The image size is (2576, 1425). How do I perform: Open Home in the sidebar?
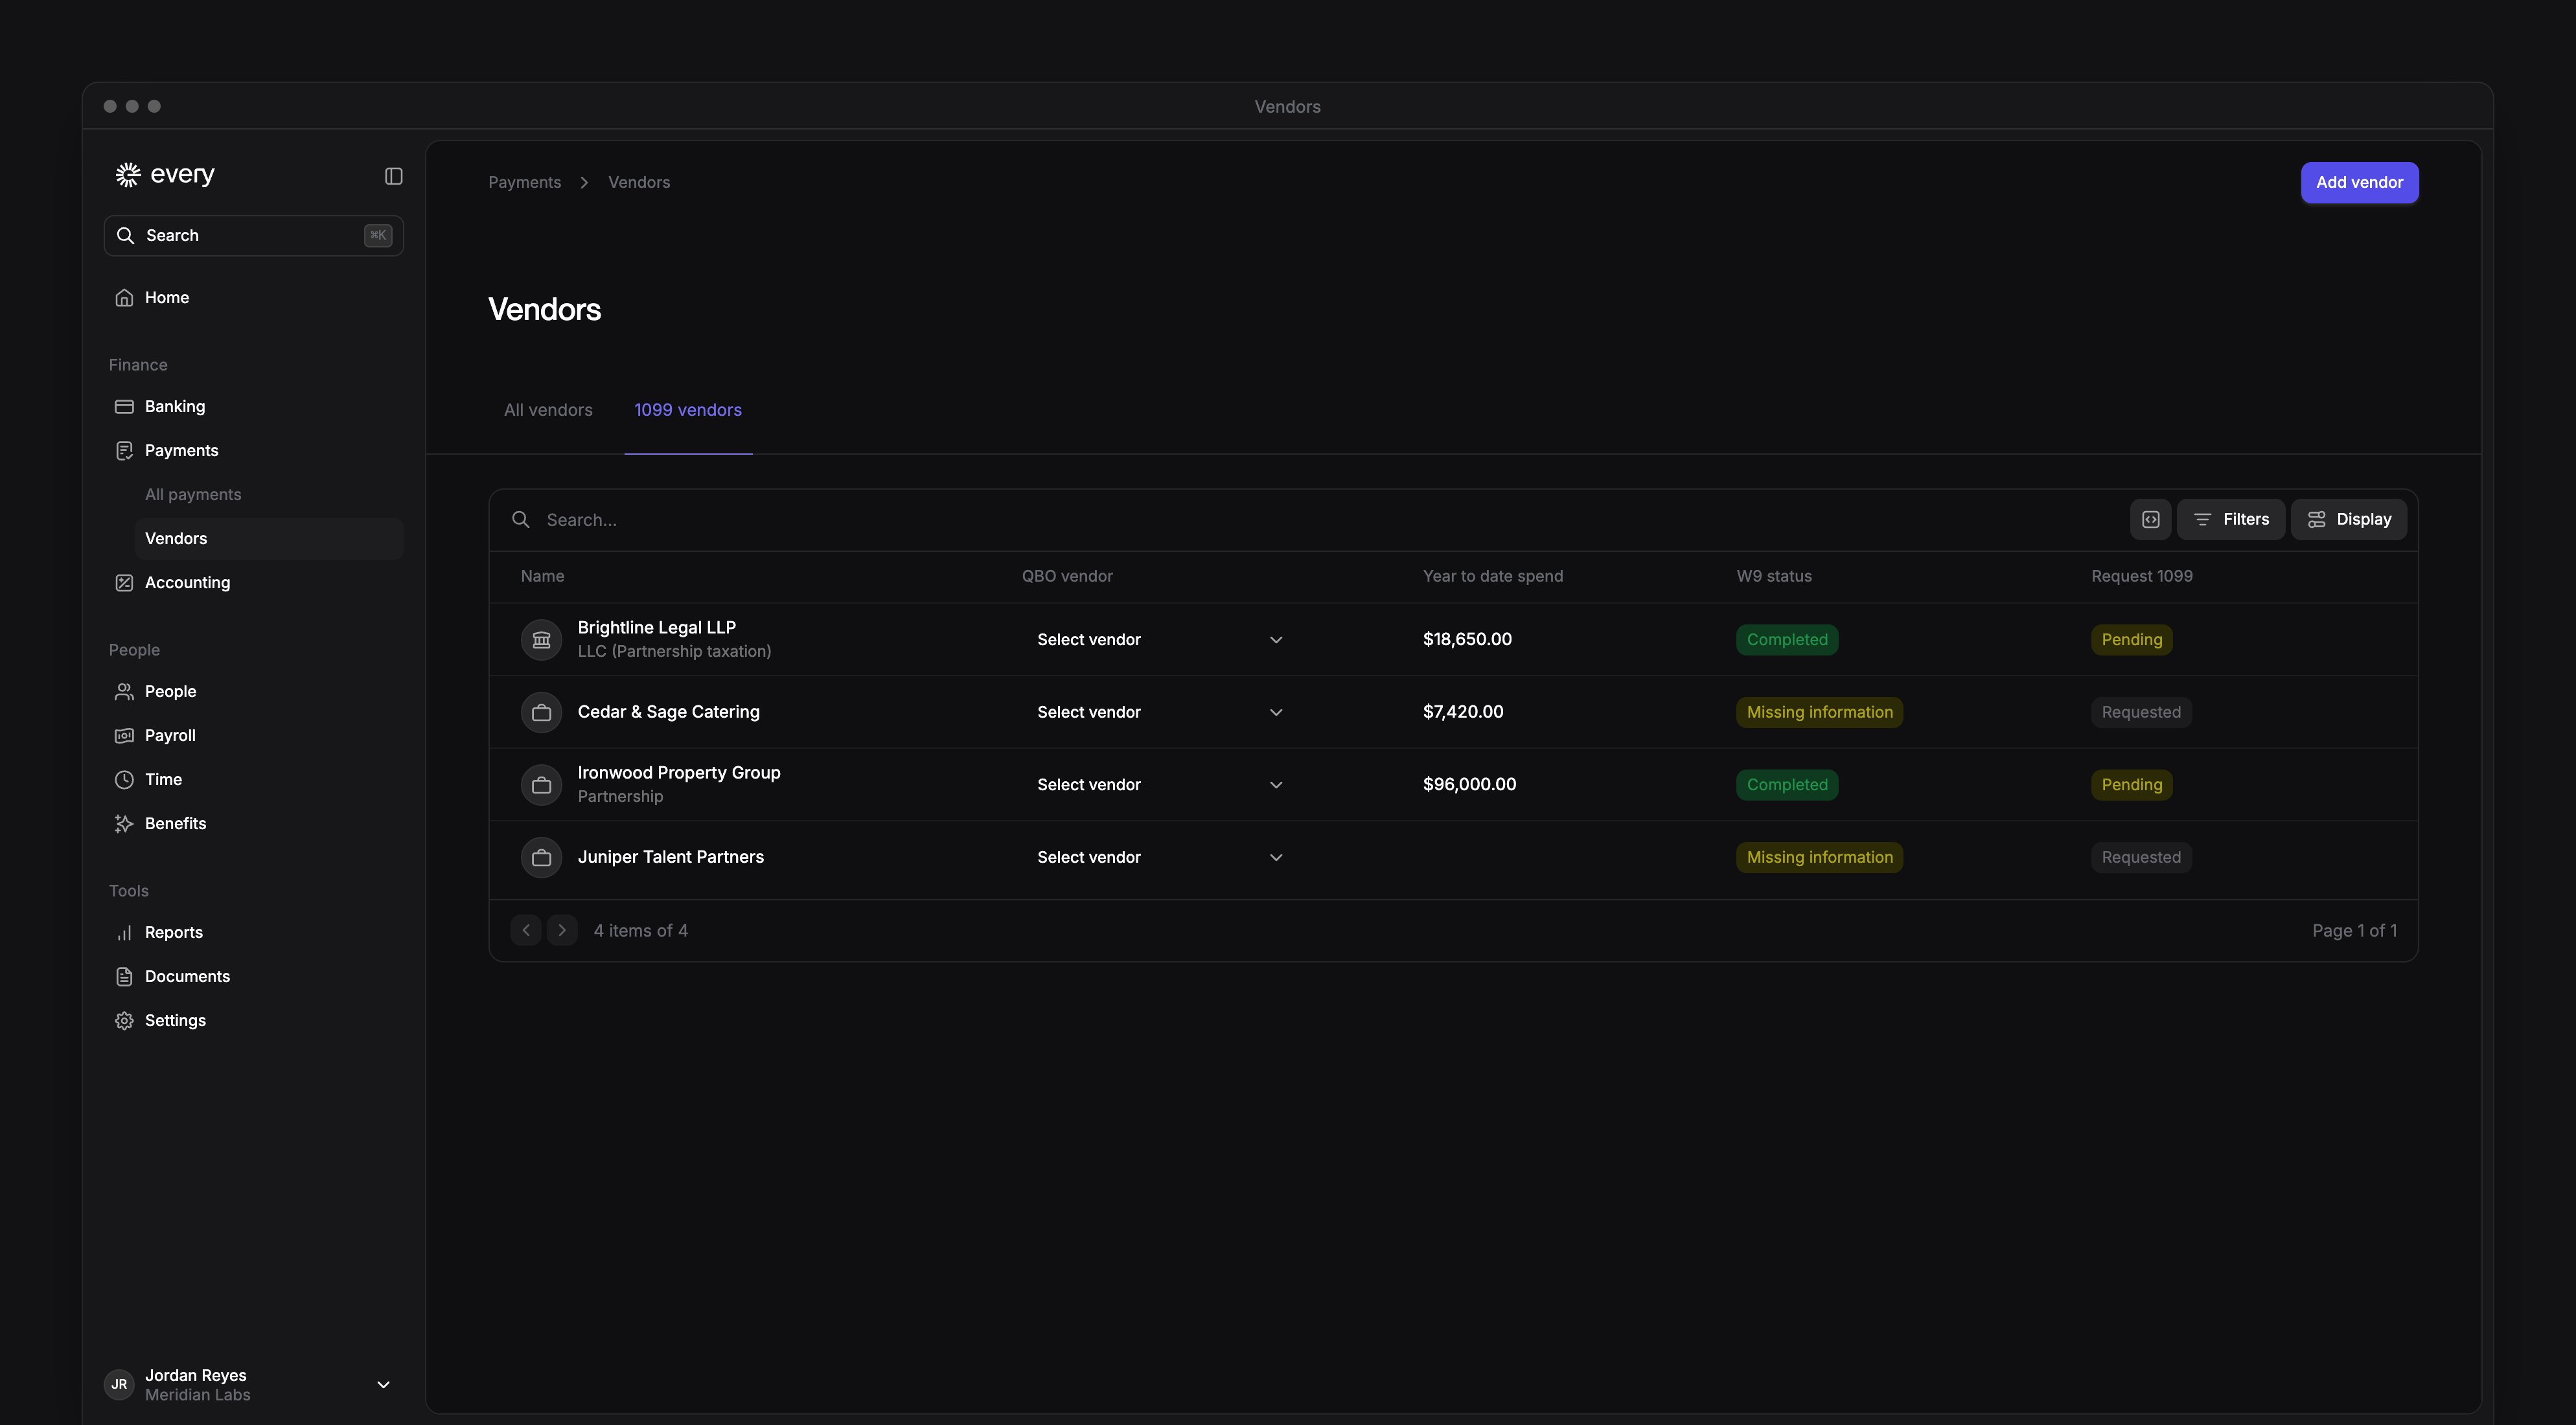pos(254,298)
